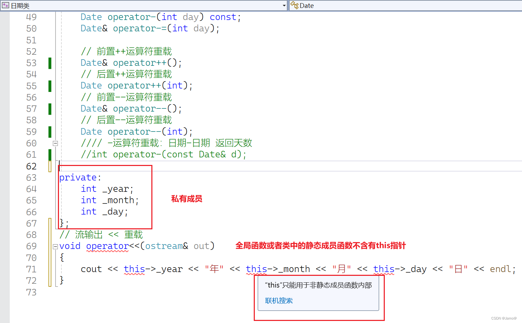This screenshot has width=522, height=323.
Task: Click cout on line 71
Action: (x=91, y=269)
